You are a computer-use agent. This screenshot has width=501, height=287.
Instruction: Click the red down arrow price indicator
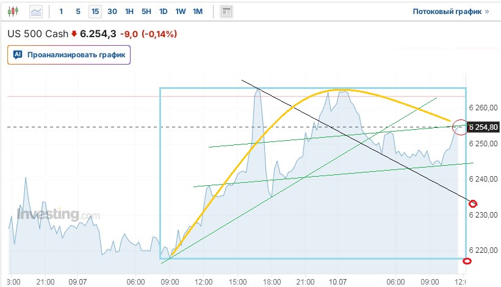click(74, 34)
